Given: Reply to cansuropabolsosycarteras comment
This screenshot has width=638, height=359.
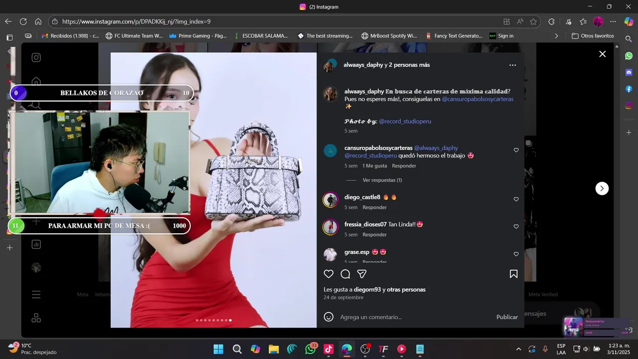Looking at the screenshot, I should point(404,166).
